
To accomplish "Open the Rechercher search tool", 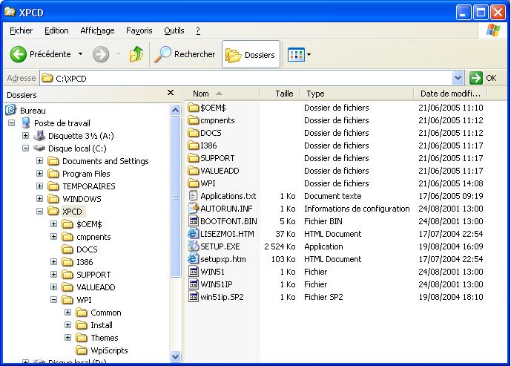I will [185, 54].
